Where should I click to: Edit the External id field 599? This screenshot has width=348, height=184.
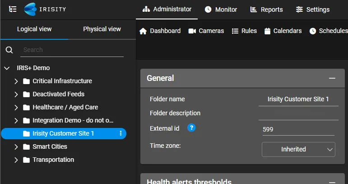[298, 129]
